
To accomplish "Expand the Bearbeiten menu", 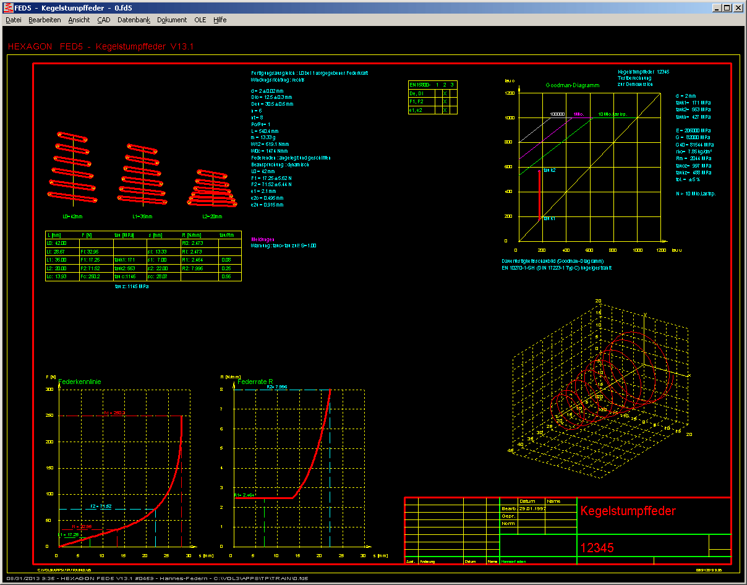I will (x=45, y=20).
